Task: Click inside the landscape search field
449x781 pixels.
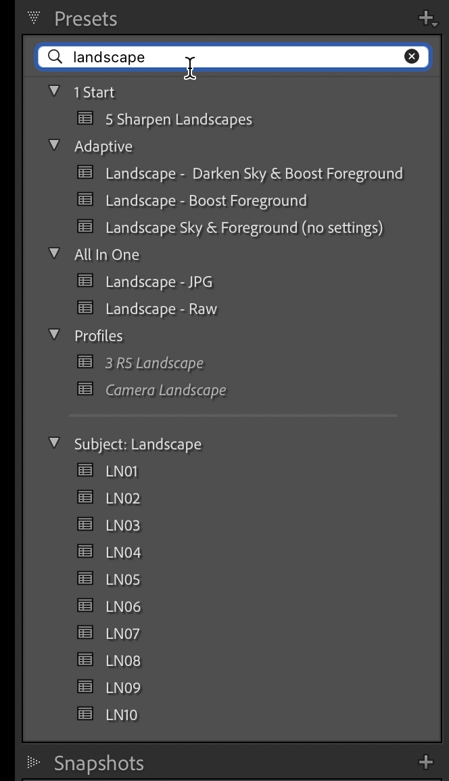Action: point(237,57)
